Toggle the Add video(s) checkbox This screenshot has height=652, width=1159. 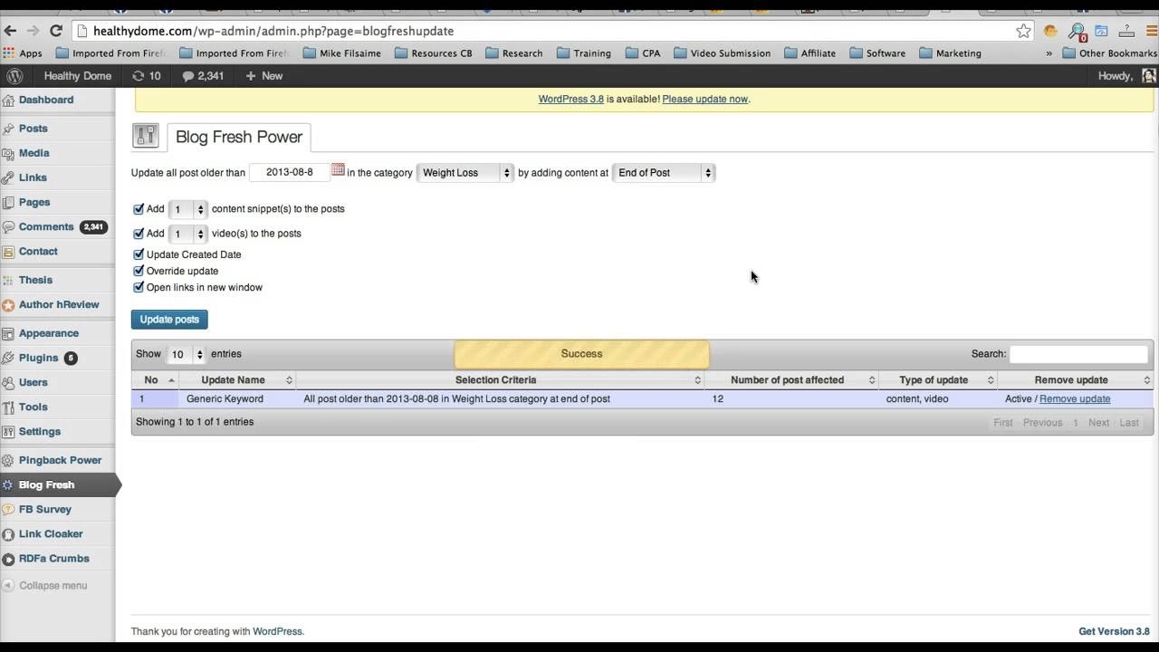[x=139, y=233]
